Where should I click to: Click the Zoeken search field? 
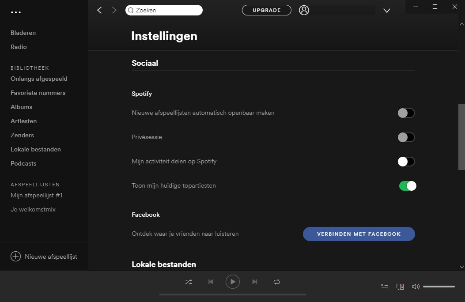coord(164,10)
